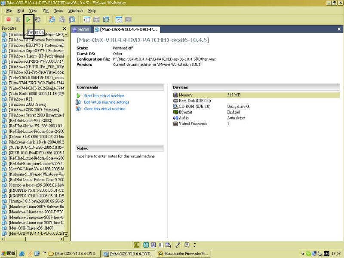Click the Edit settings icon in Commands
The image size is (344, 258).
(78, 102)
